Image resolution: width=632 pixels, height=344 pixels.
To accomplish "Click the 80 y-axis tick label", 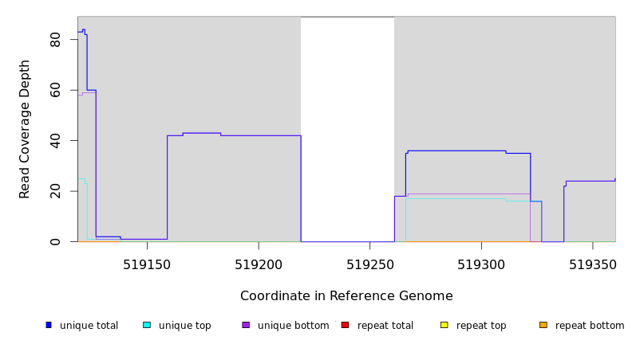I will coord(55,40).
